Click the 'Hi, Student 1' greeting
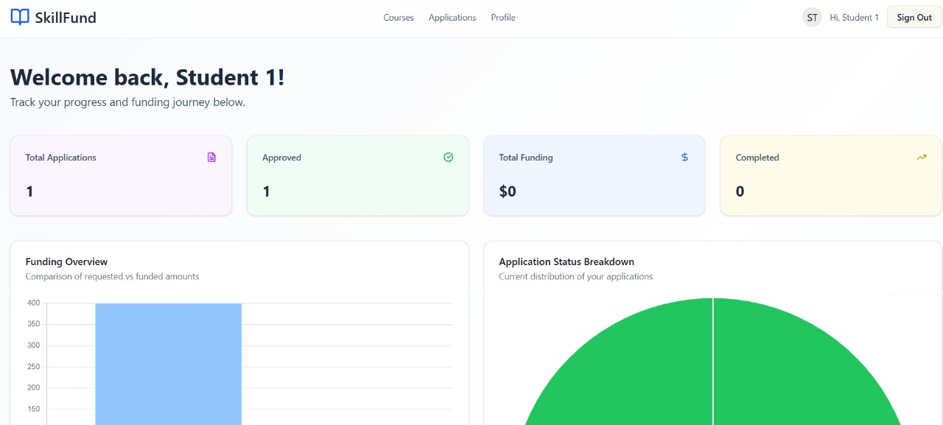Image resolution: width=943 pixels, height=425 pixels. tap(854, 18)
